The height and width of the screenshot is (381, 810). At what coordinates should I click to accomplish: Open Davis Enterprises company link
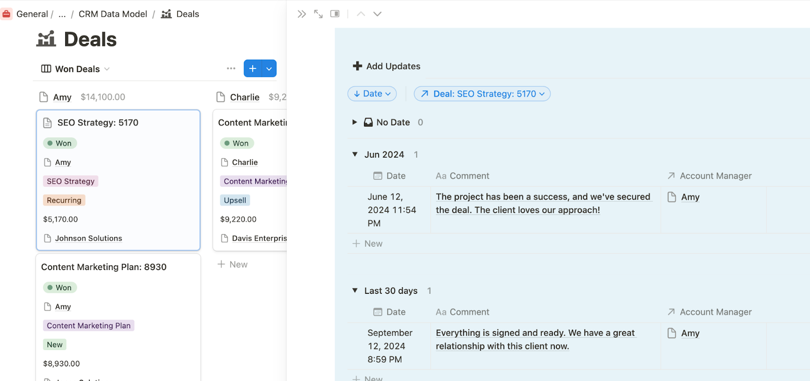(x=259, y=238)
